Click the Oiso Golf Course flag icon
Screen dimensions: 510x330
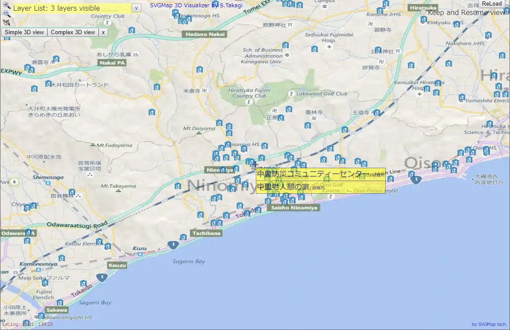(331, 196)
